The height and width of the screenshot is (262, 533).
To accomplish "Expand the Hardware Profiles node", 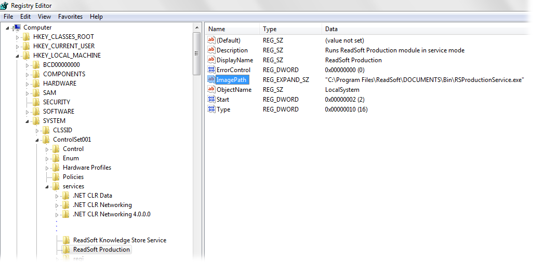I will click(x=47, y=168).
